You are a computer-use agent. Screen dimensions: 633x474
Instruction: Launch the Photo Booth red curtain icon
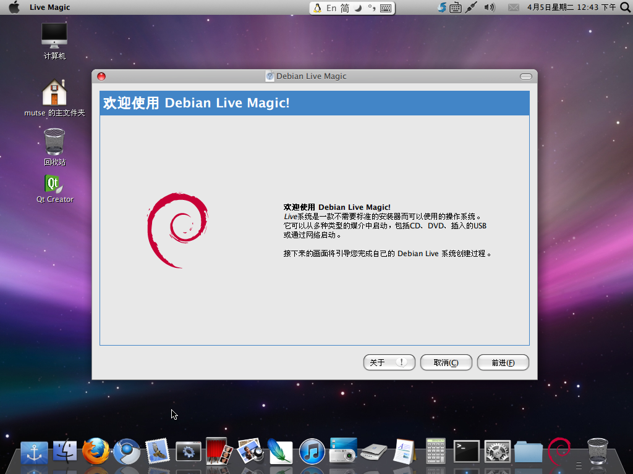pos(219,451)
